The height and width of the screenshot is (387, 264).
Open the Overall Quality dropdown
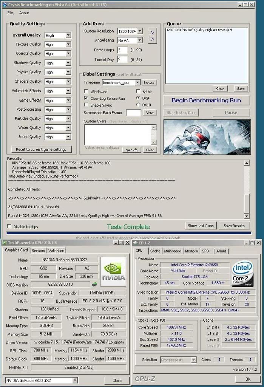point(68,35)
